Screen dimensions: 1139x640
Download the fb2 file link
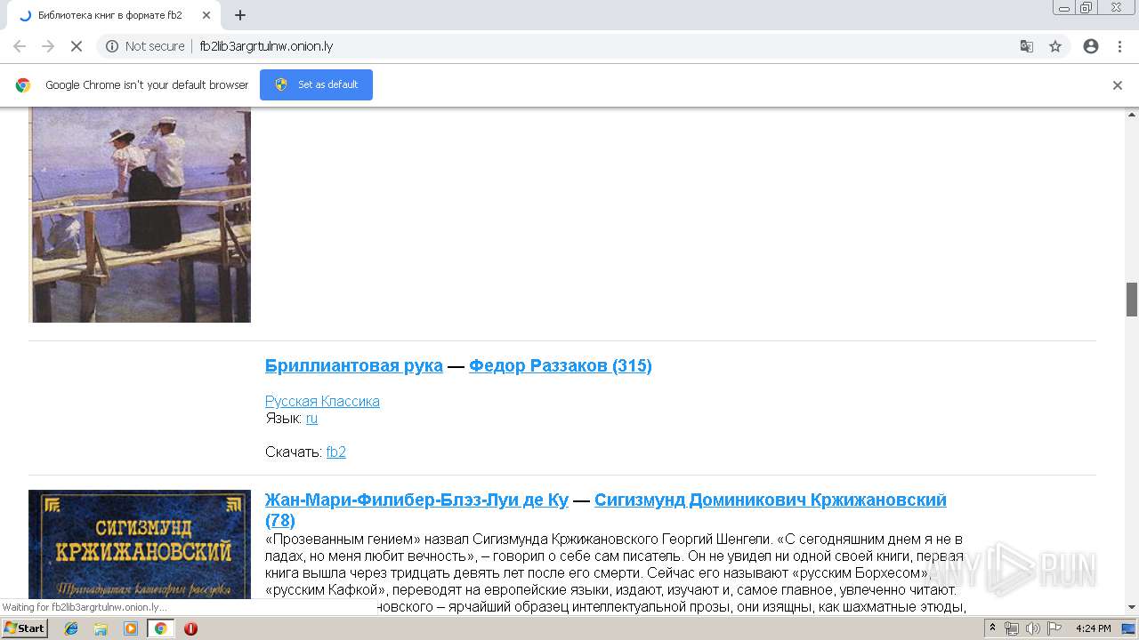click(x=336, y=452)
